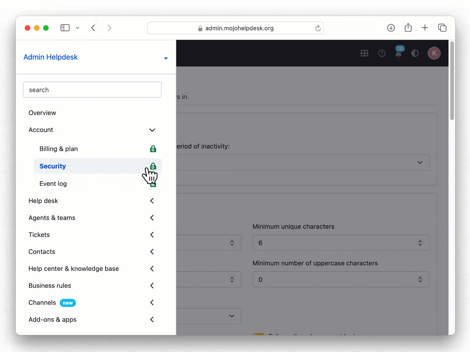This screenshot has height=352, width=470.
Task: Expand the Channels section
Action: click(152, 302)
